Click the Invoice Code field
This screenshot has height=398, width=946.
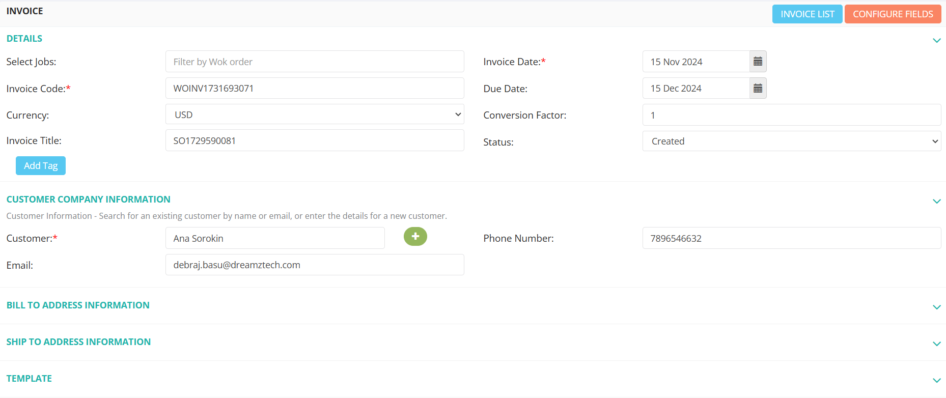[315, 88]
